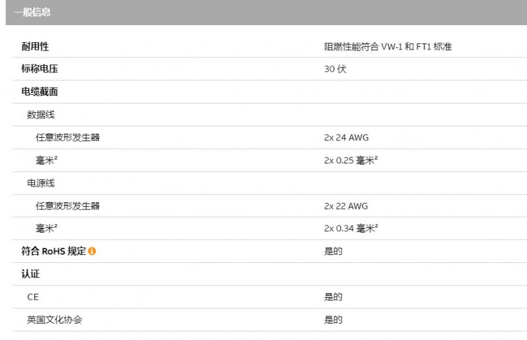527x340 pixels.
Task: Click the 30 伏 value
Action: coord(335,69)
